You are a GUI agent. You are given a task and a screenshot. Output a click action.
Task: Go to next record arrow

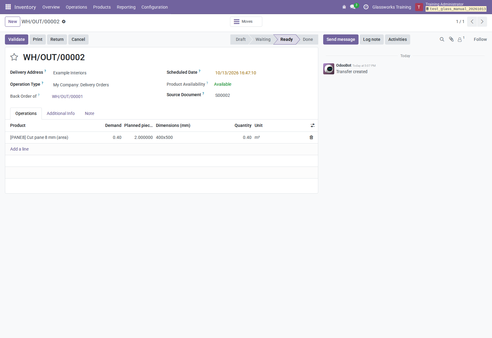(x=482, y=22)
